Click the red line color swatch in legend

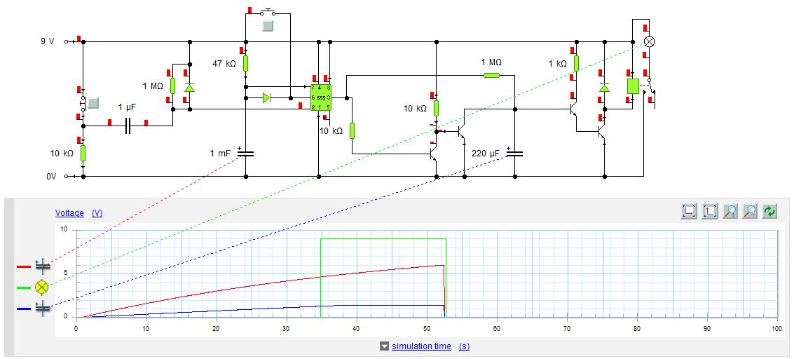coord(22,266)
